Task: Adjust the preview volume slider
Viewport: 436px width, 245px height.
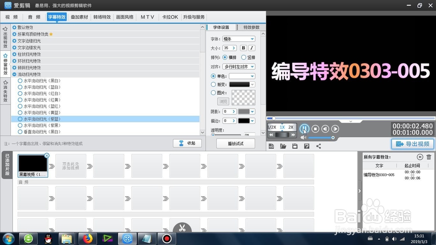Action: point(321,138)
